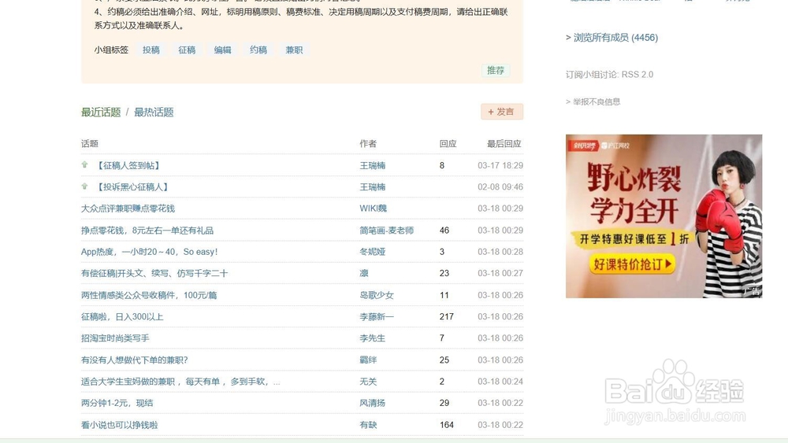This screenshot has height=443, width=788.
Task: Open the topic 有没有人想做代下单的兼职?
Action: point(134,360)
